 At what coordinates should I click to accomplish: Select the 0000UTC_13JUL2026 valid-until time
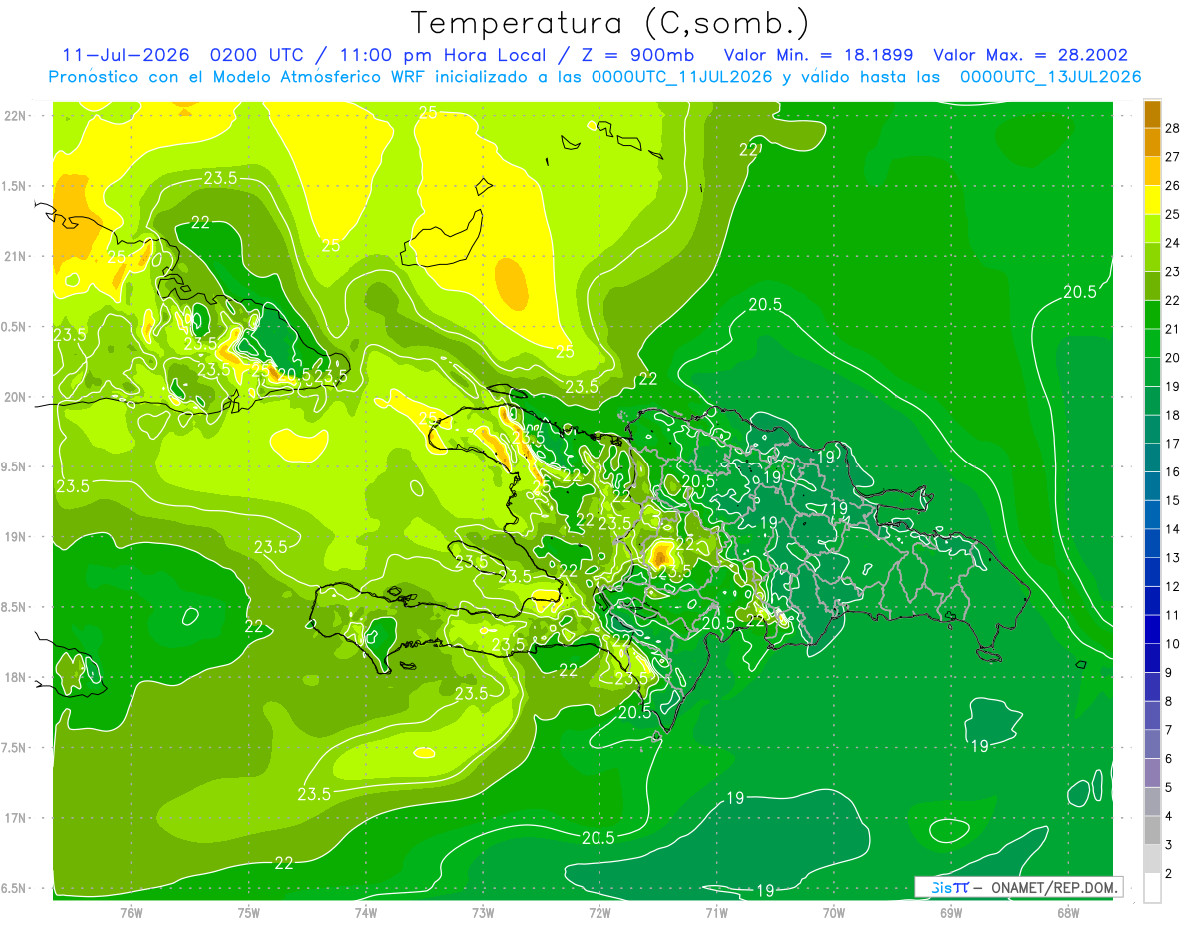coord(1050,77)
